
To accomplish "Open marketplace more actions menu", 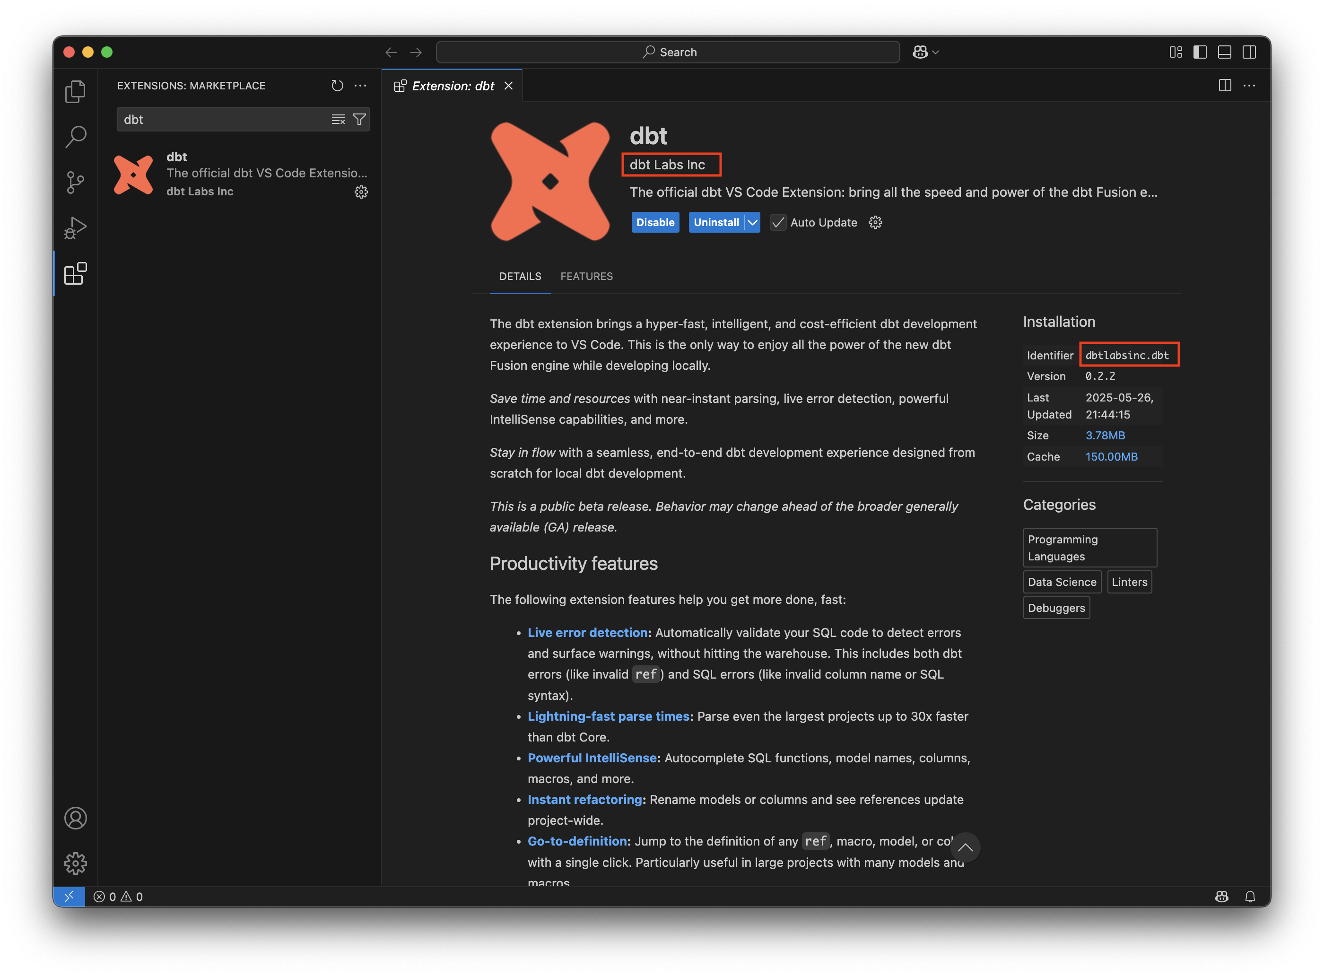I will tap(361, 86).
